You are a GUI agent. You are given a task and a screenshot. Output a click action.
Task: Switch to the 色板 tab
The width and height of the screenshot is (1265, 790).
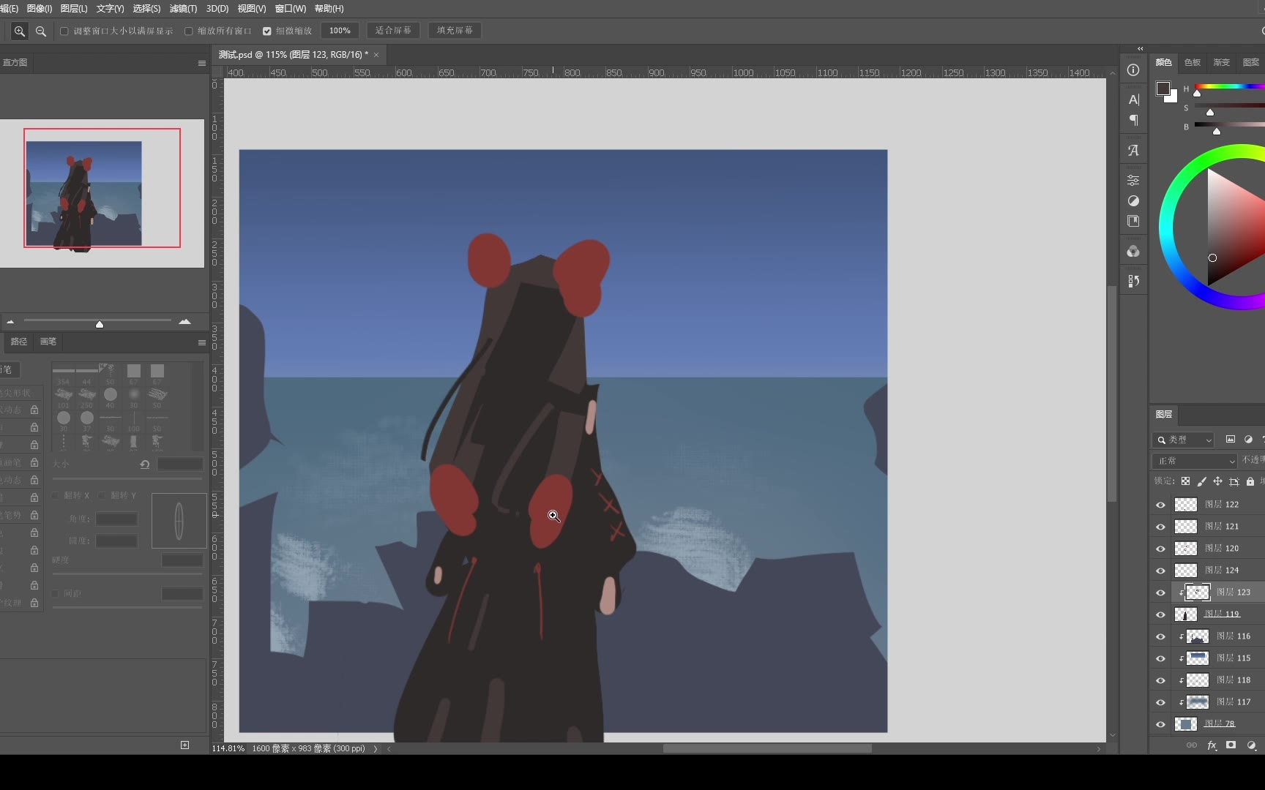point(1193,63)
